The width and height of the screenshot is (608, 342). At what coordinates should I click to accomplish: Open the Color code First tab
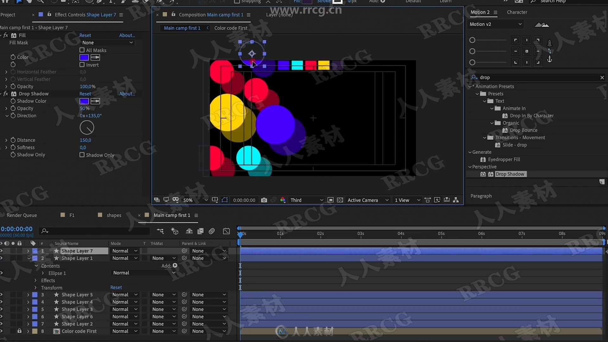coord(231,28)
